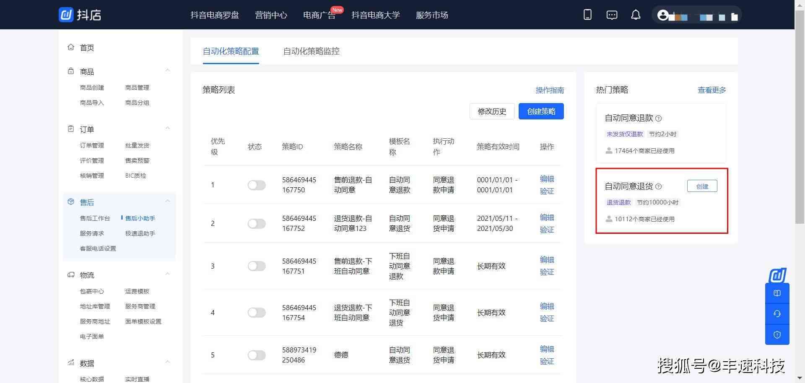The width and height of the screenshot is (805, 383).
Task: Open 售后小助手 in sidebar
Action: (140, 218)
